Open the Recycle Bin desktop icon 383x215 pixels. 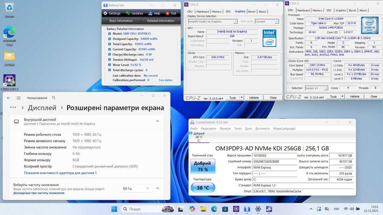coord(9,10)
